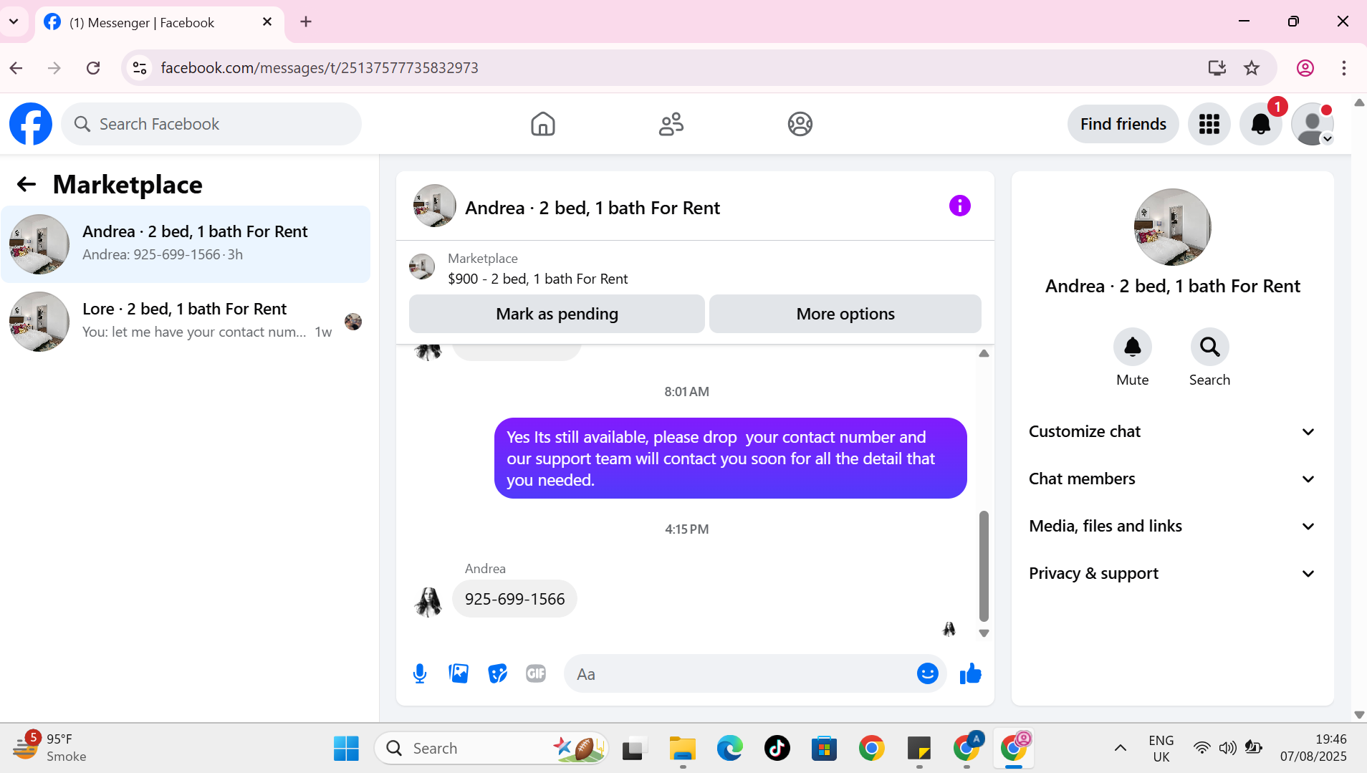
Task: Select the Messenger Facebook browser tab
Action: [x=159, y=22]
